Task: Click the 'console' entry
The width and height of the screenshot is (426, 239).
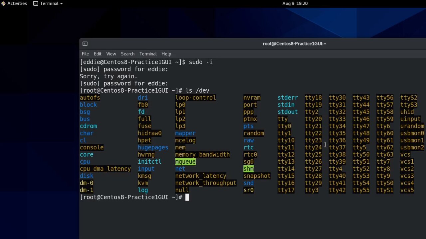Action: (x=92, y=147)
